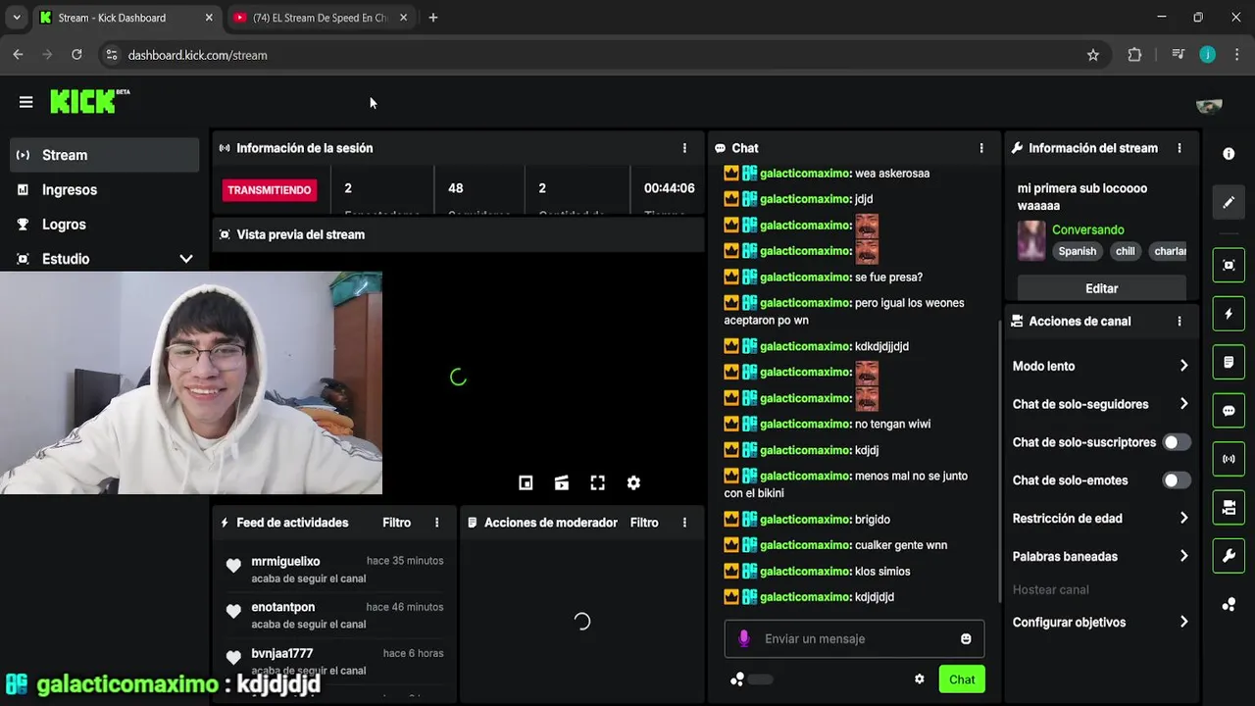Open the emoji picker in message box
1255x706 pixels.
[966, 638]
